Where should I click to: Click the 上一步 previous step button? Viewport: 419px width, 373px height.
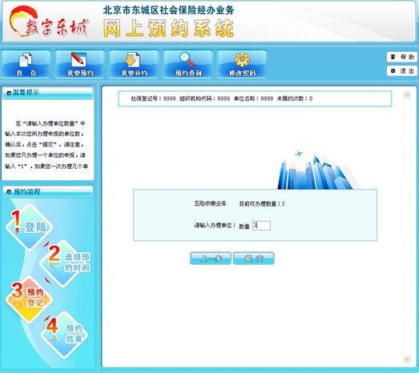[211, 259]
